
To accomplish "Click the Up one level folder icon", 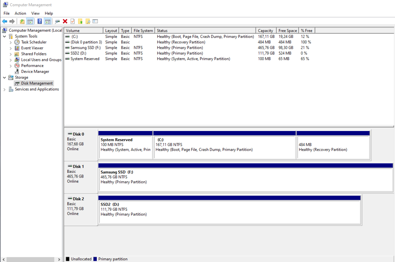I will 22,21.
